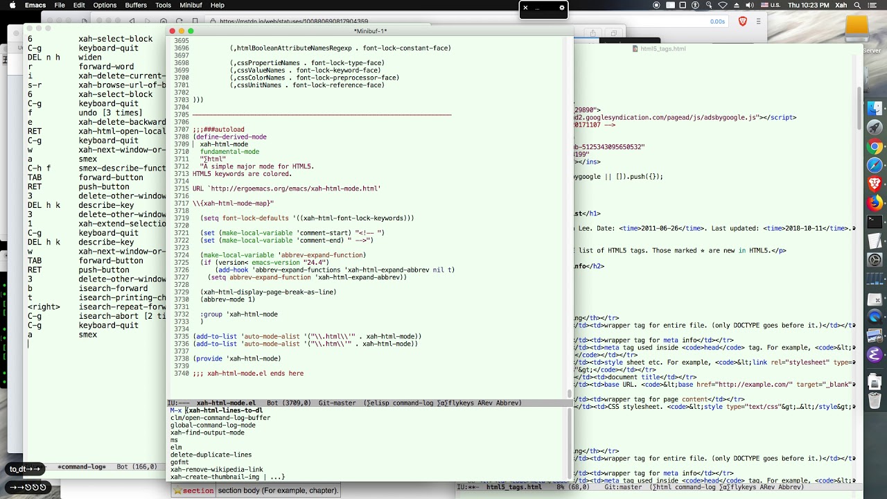Open the Tools menu
This screenshot has height=499, width=887.
pyautogui.click(x=163, y=5)
